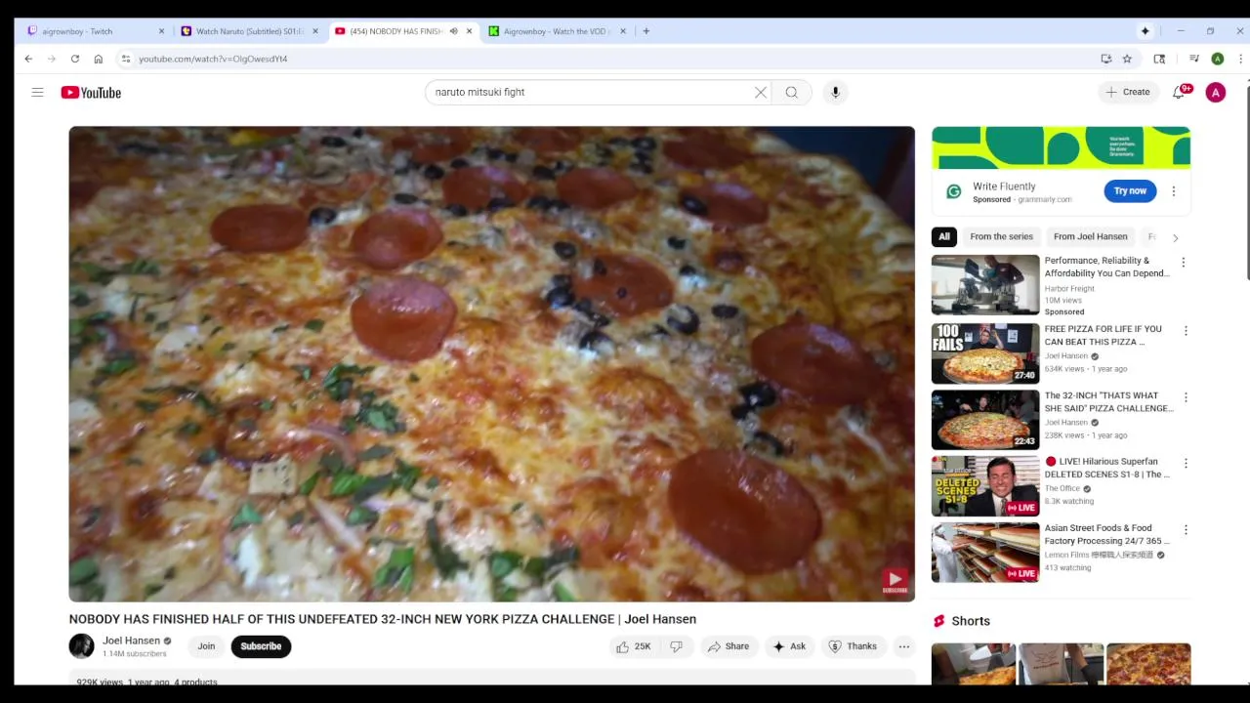
Task: Mute the tab via speaker icon
Action: [453, 31]
